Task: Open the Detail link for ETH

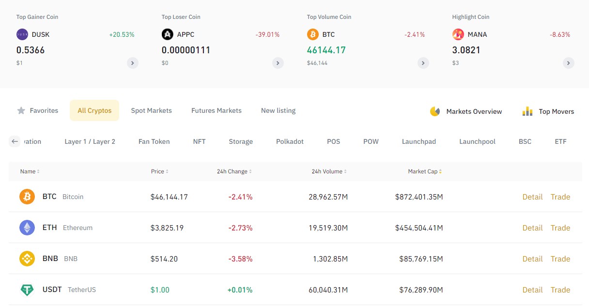Action: (532, 228)
